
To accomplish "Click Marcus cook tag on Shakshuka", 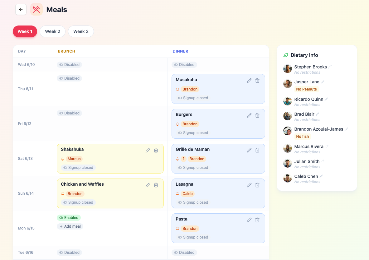I will (x=74, y=159).
